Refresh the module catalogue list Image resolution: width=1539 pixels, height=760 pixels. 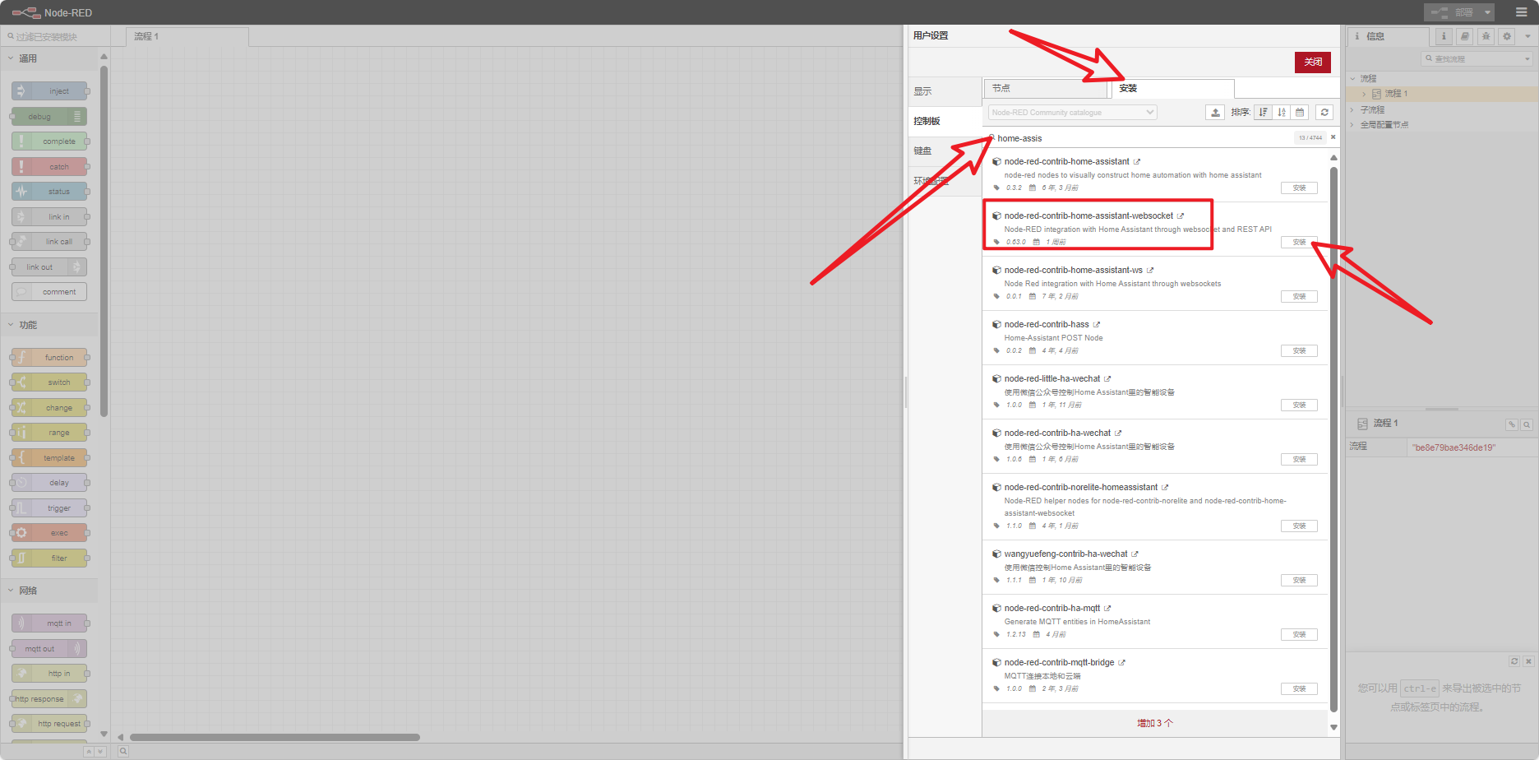click(1324, 113)
